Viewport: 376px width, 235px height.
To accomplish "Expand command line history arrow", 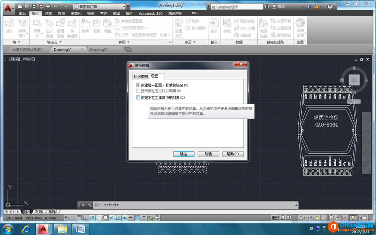I will click(296, 205).
